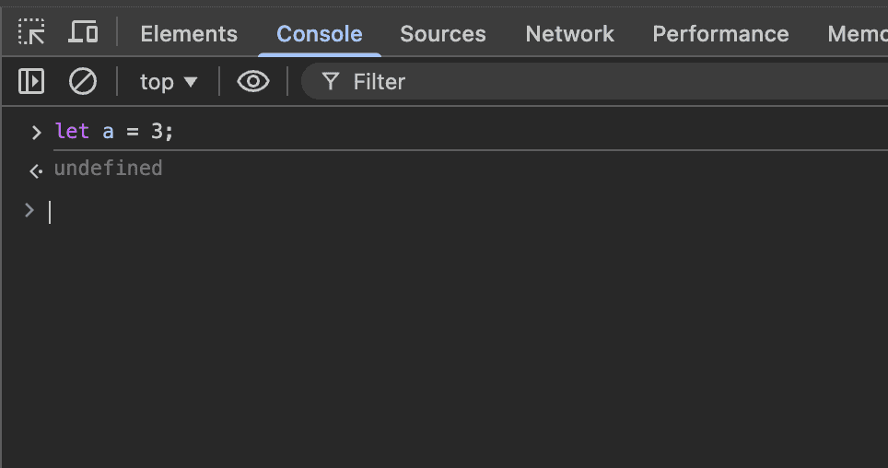Click the chevron before "let a = 3;"

36,132
